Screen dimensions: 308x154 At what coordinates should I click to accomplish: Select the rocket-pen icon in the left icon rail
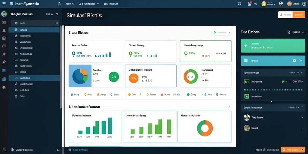click(4, 62)
